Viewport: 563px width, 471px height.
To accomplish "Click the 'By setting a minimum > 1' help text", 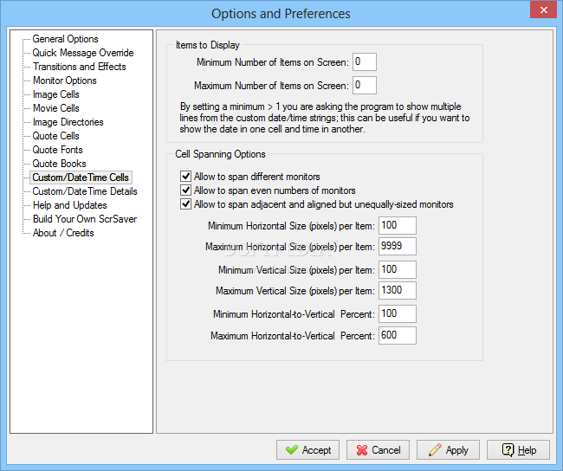I will [x=325, y=118].
